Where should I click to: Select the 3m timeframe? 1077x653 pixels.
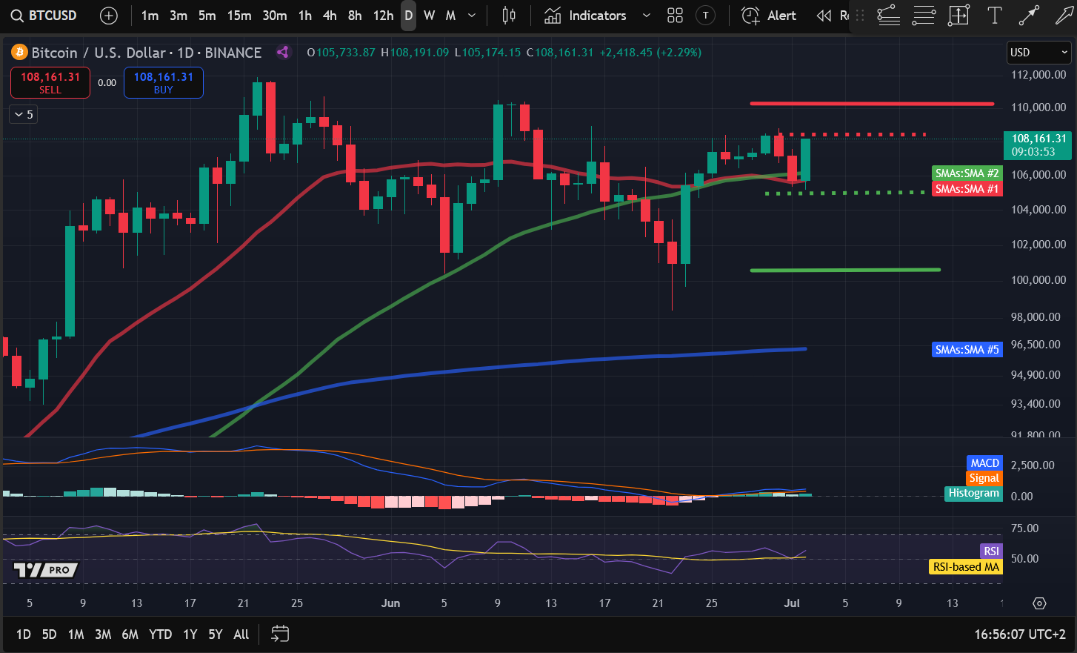pyautogui.click(x=179, y=16)
